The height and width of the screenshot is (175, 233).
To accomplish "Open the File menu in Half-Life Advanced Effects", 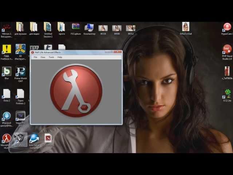I will 35,57.
